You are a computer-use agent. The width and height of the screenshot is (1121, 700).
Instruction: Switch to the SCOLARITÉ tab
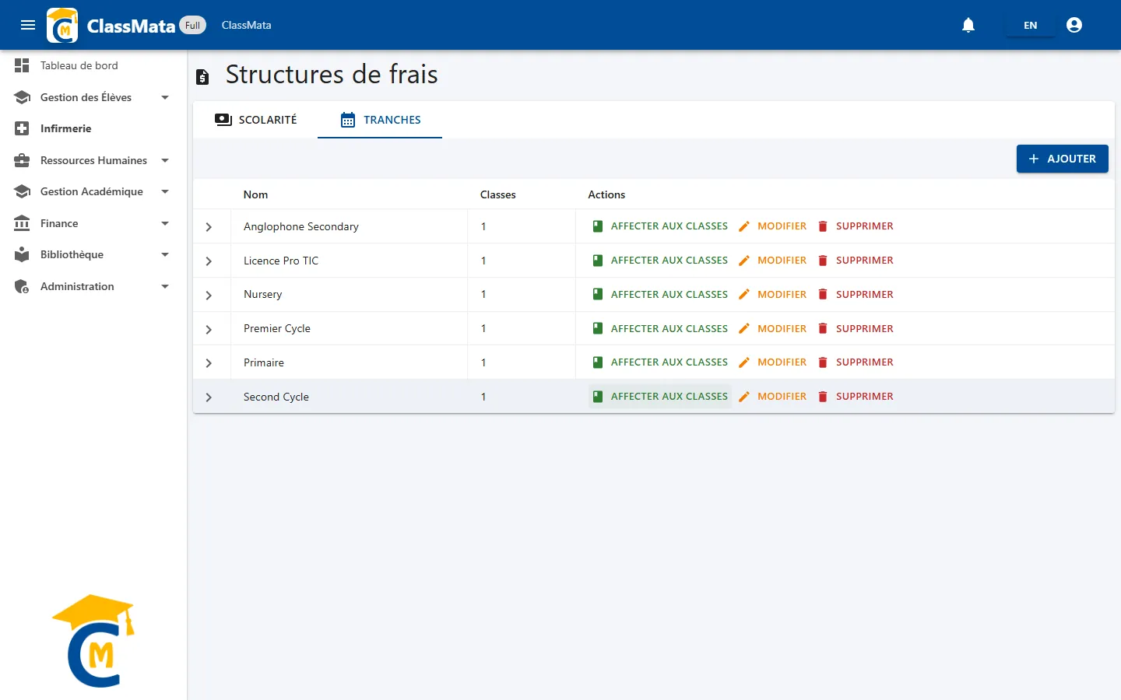(255, 120)
